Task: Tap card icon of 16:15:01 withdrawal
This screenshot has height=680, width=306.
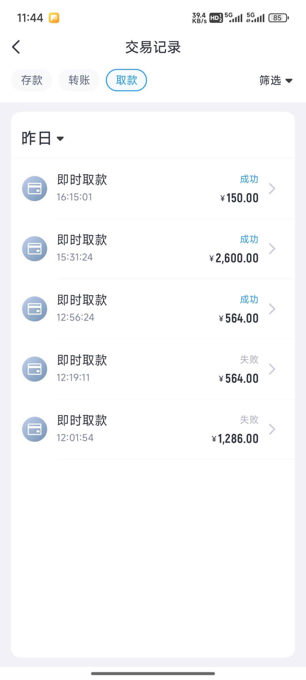Action: coord(35,189)
